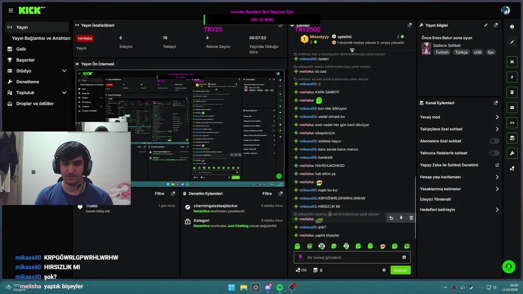Open Filtre in Denetim Eylemleri panel
Screen dimensions: 523x294
[x=267, y=194]
